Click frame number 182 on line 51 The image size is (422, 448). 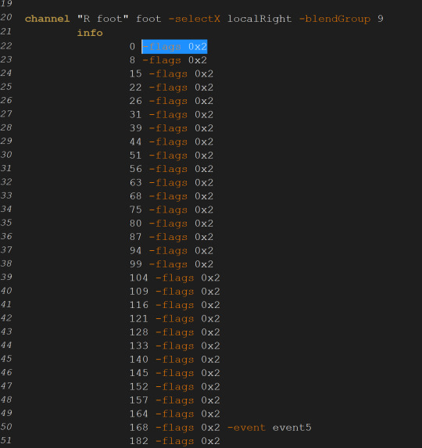click(139, 441)
